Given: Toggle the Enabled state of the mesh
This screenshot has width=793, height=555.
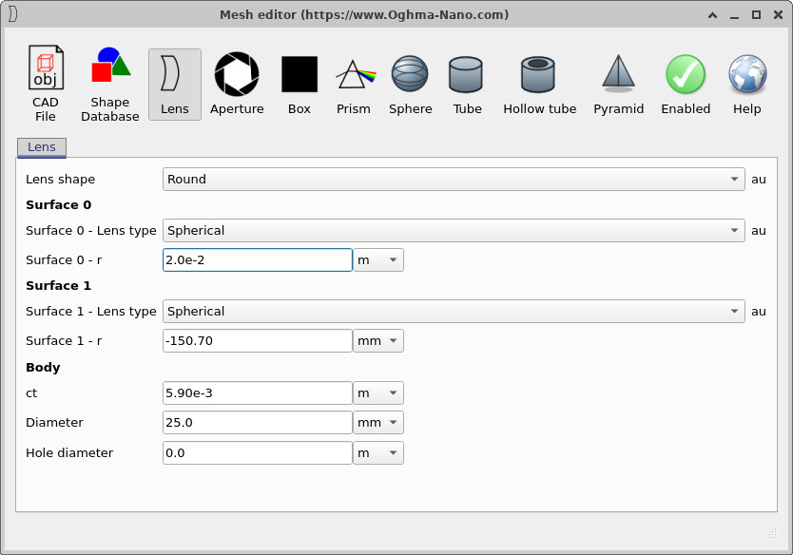Looking at the screenshot, I should [x=685, y=83].
